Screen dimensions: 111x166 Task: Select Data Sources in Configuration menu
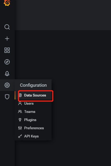[x=33, y=95]
